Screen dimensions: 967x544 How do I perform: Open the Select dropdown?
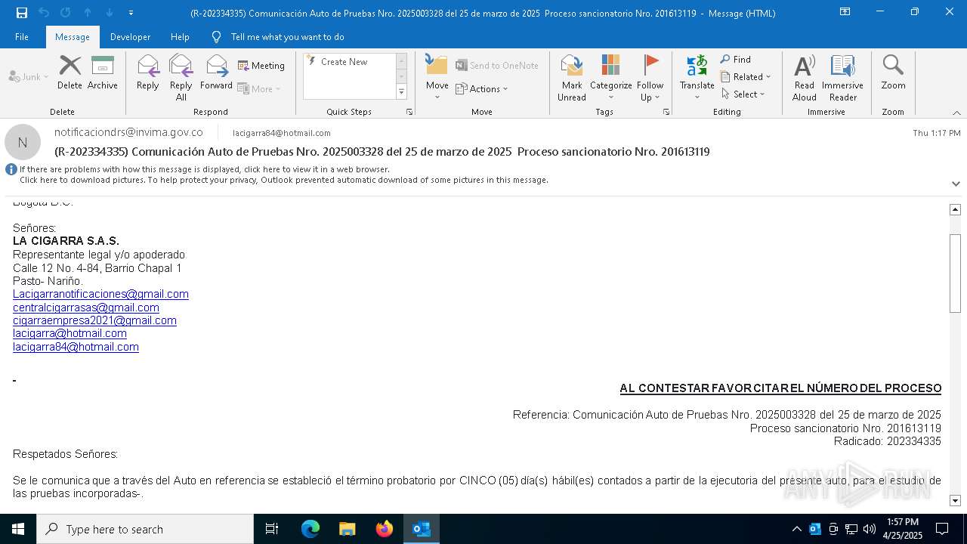[744, 94]
